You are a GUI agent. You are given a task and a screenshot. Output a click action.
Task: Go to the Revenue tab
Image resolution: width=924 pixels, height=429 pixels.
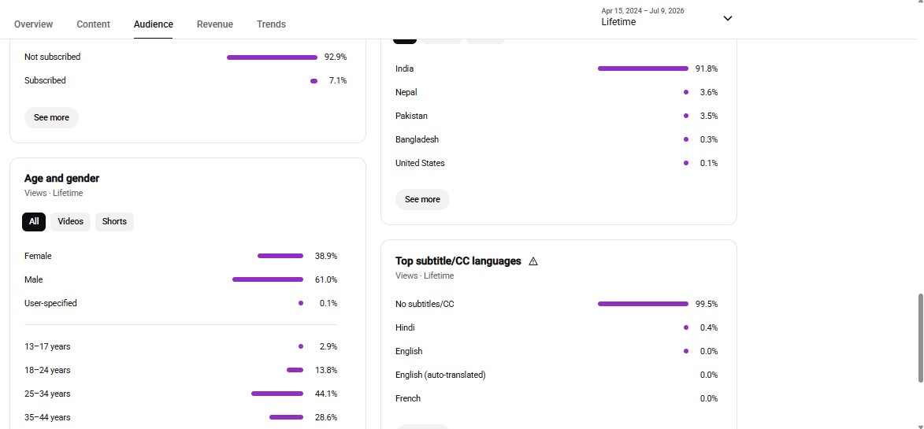tap(215, 24)
